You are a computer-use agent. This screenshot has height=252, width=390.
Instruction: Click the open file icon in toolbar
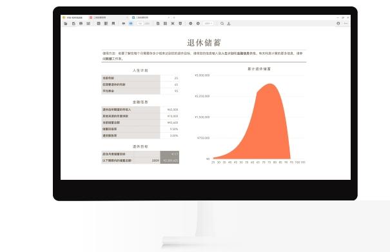(66, 23)
